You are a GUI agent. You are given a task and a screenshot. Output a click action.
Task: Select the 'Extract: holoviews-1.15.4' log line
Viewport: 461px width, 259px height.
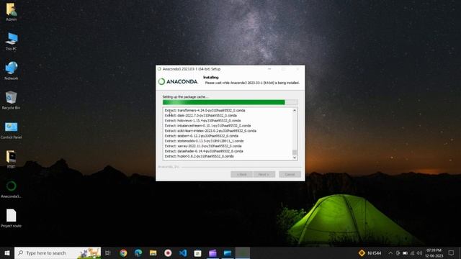click(x=202, y=120)
